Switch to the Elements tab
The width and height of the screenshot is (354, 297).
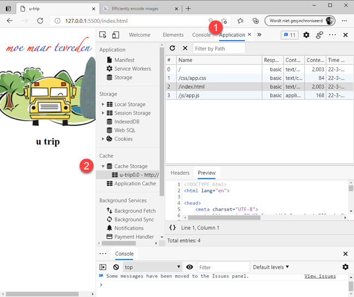[173, 35]
